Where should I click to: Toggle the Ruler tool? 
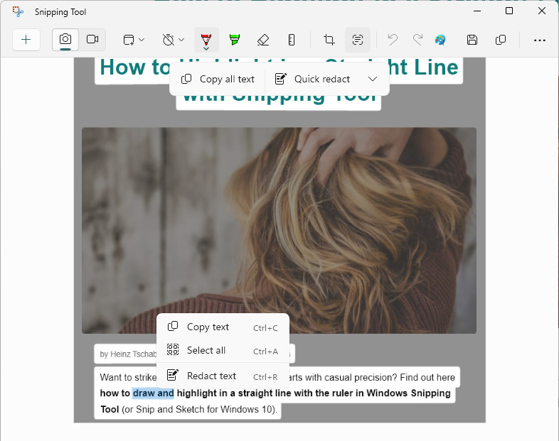click(292, 40)
